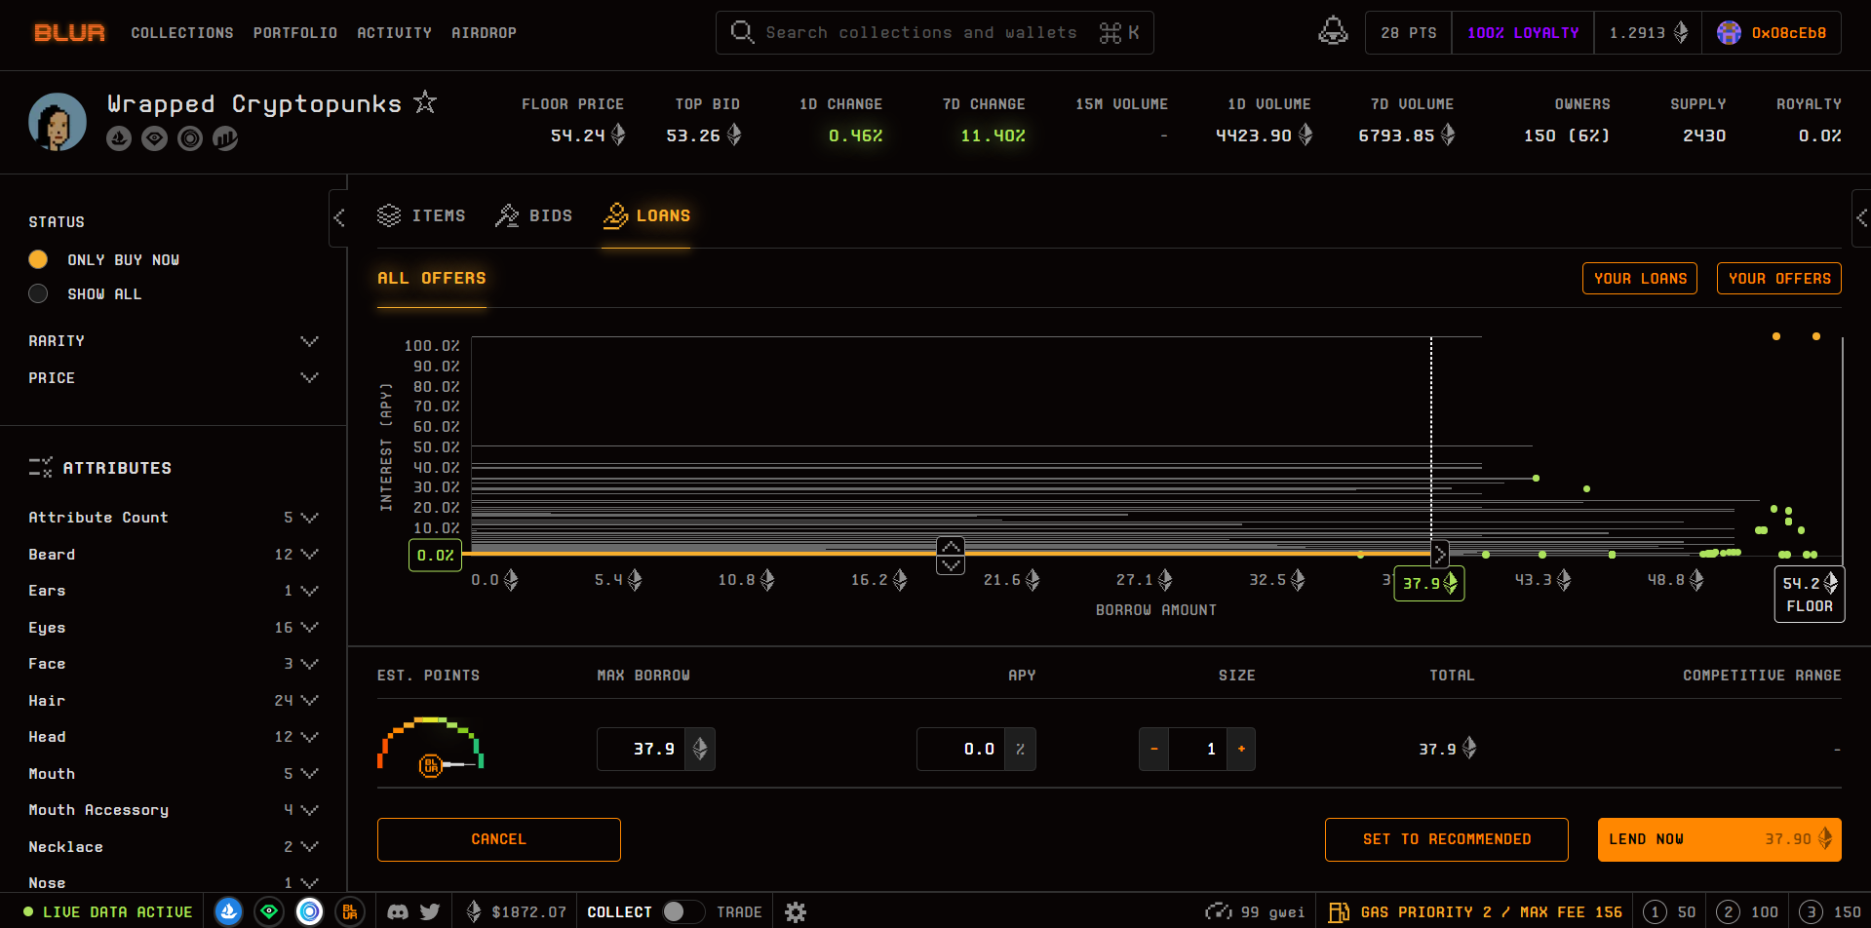Switch to the Bids tab
The height and width of the screenshot is (928, 1871).
click(x=533, y=215)
